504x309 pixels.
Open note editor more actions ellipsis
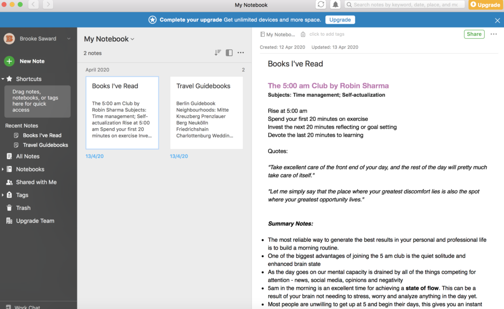[x=494, y=34]
